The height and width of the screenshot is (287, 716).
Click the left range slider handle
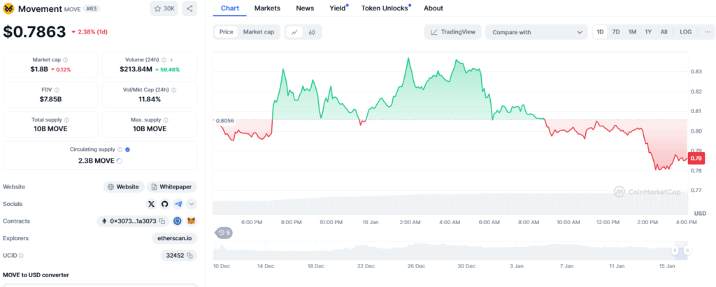coord(675,250)
